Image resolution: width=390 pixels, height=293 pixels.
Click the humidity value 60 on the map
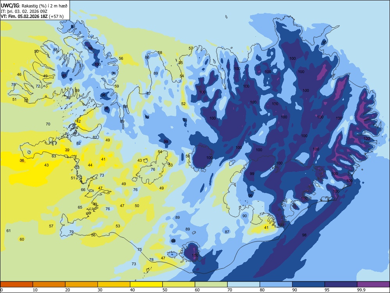[22, 239]
